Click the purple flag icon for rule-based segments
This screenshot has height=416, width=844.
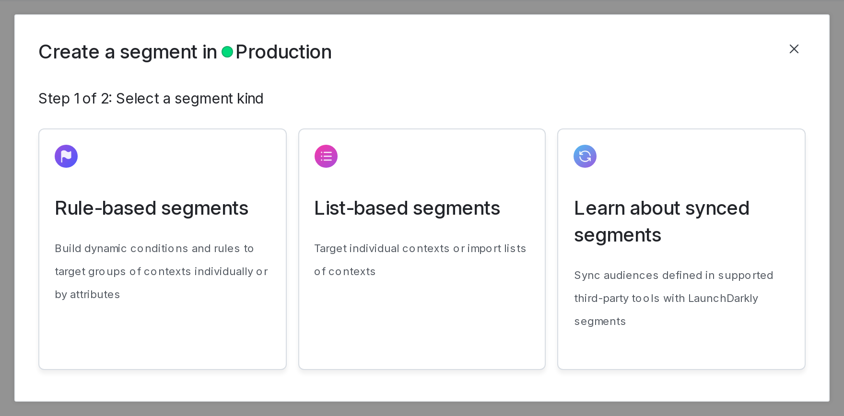point(66,156)
